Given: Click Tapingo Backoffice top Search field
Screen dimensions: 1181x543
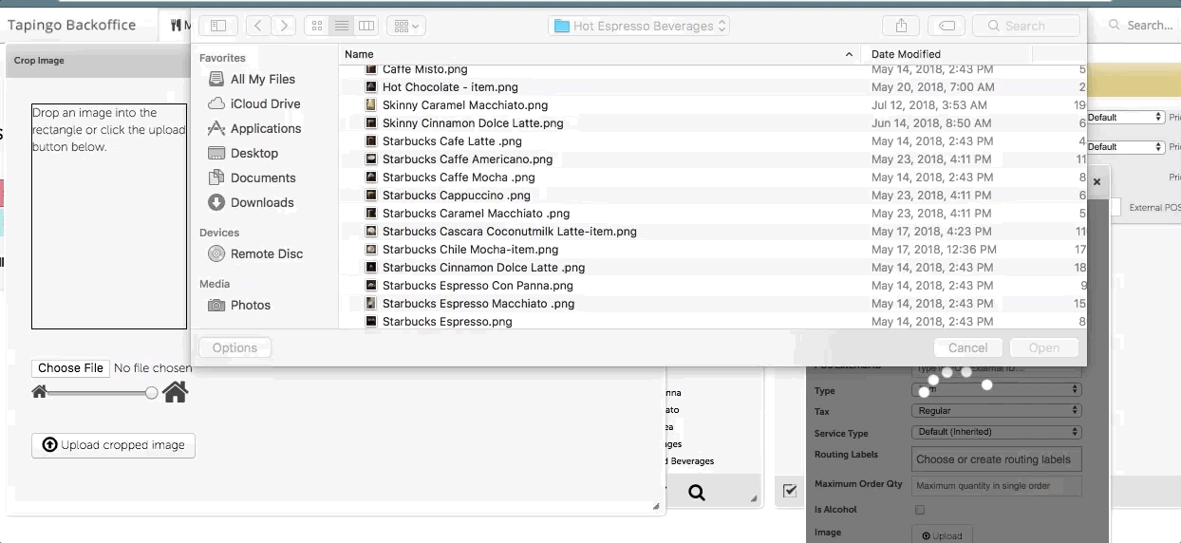Looking at the screenshot, I should click(x=1142, y=26).
